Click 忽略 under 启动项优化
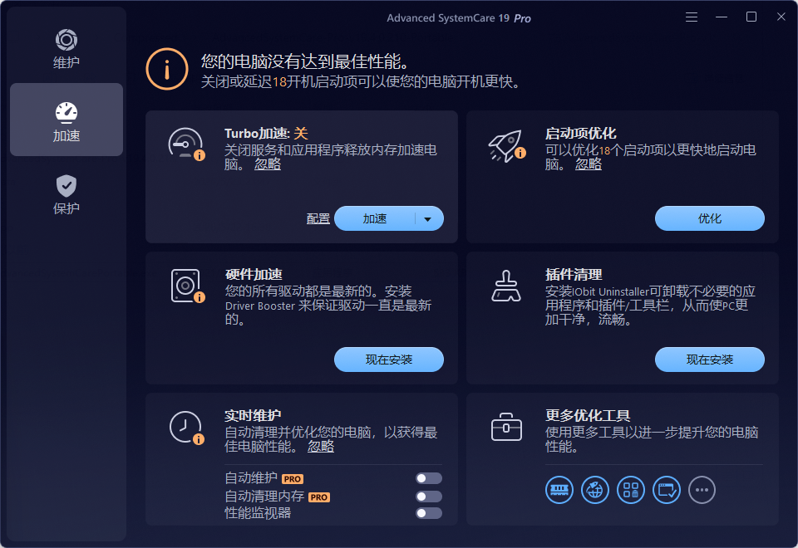798x548 pixels. click(x=589, y=164)
